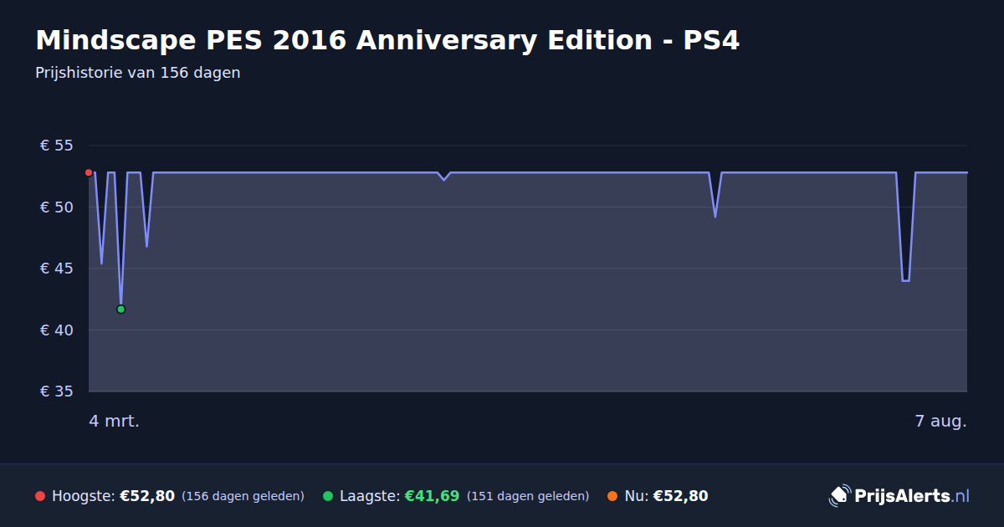Viewport: 1004px width, 527px height.
Task: Click the 4 mrt. start date label
Action: tap(115, 421)
